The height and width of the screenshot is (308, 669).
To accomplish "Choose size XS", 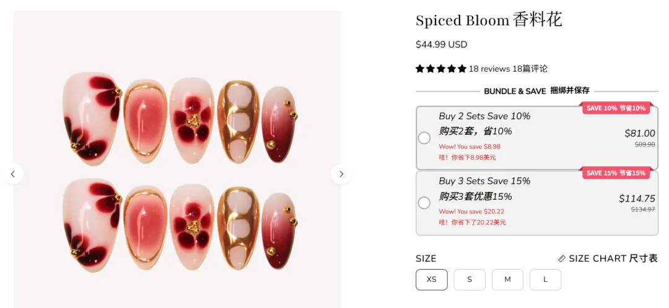I will pyautogui.click(x=431, y=280).
